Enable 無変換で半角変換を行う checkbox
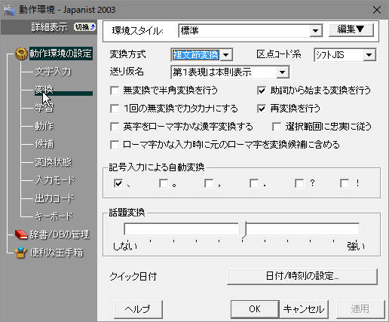 [x=115, y=90]
